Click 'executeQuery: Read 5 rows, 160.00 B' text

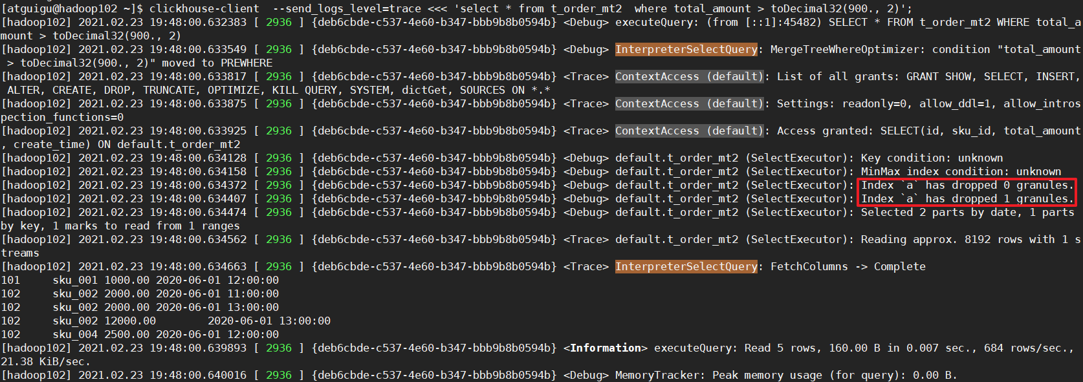coord(767,348)
